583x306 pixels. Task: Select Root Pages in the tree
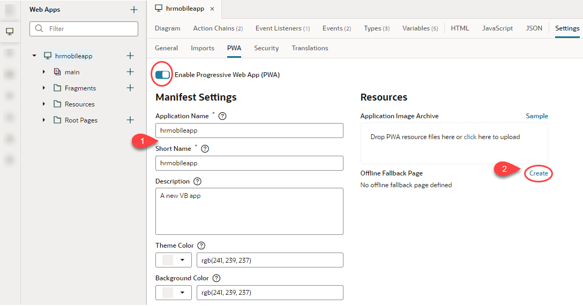click(x=81, y=120)
